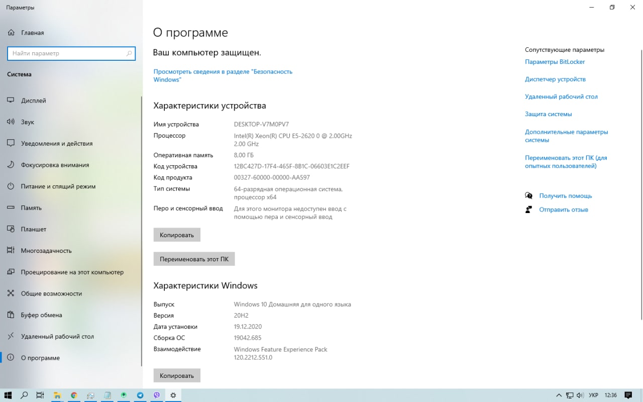Restore down the Параметры window
The height and width of the screenshot is (402, 643).
(x=612, y=7)
